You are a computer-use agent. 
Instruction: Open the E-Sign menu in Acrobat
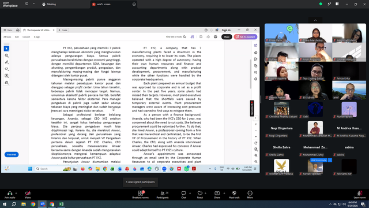[37, 37]
